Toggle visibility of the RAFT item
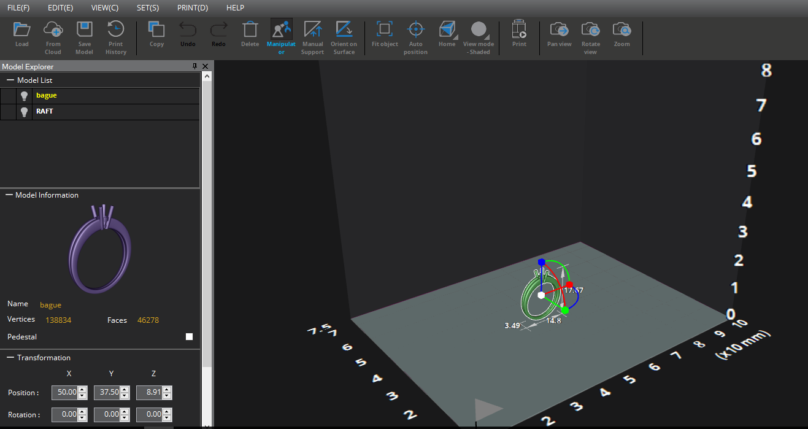 point(24,112)
